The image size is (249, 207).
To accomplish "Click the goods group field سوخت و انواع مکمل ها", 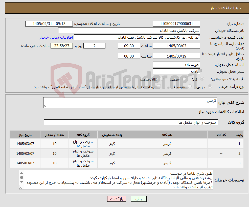I will pyautogui.click(x=131, y=122).
